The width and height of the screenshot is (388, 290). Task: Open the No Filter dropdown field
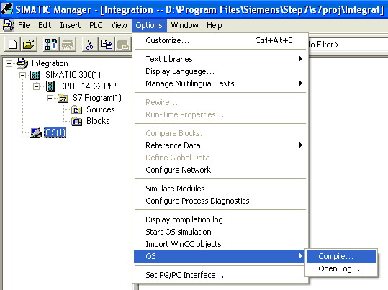pos(348,45)
